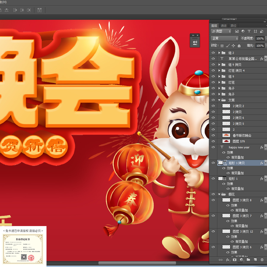Screen dimensions: 267x267
Task: Expand floating mini panel double-arrow
Action: tap(193, 35)
